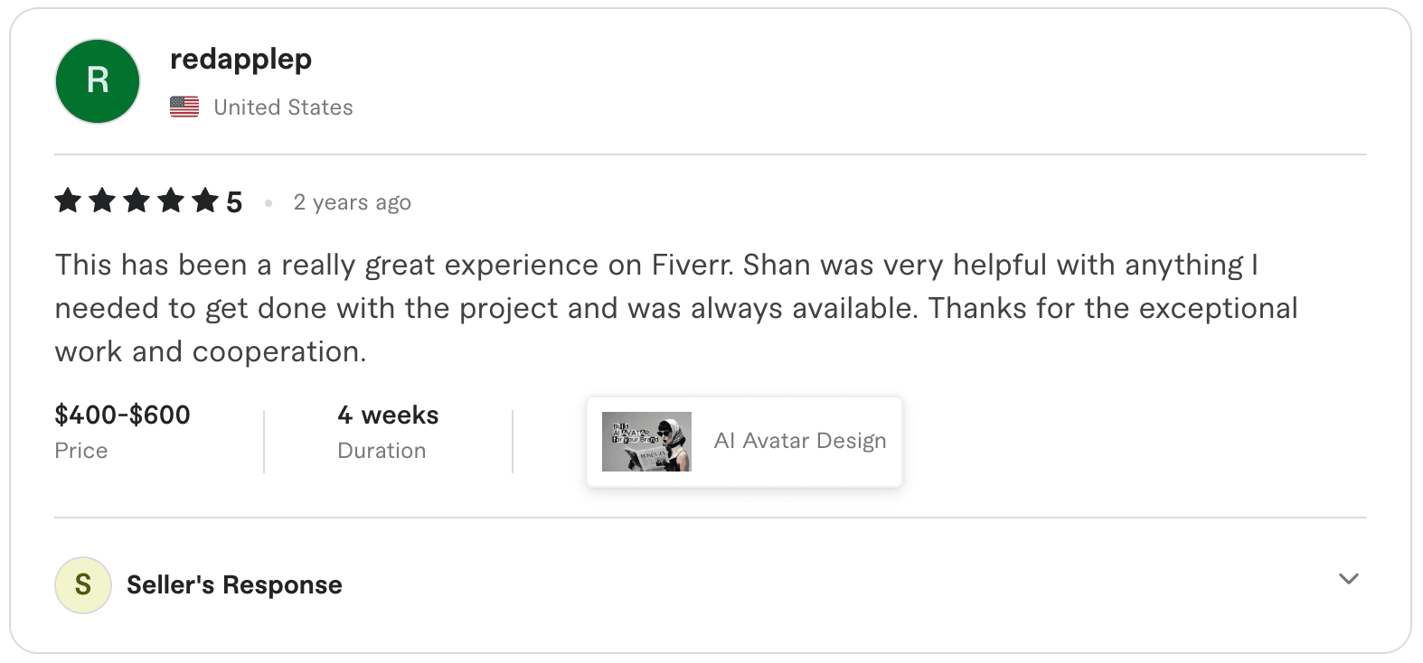
Task: Click the gig preview thumbnail image
Action: tap(645, 441)
